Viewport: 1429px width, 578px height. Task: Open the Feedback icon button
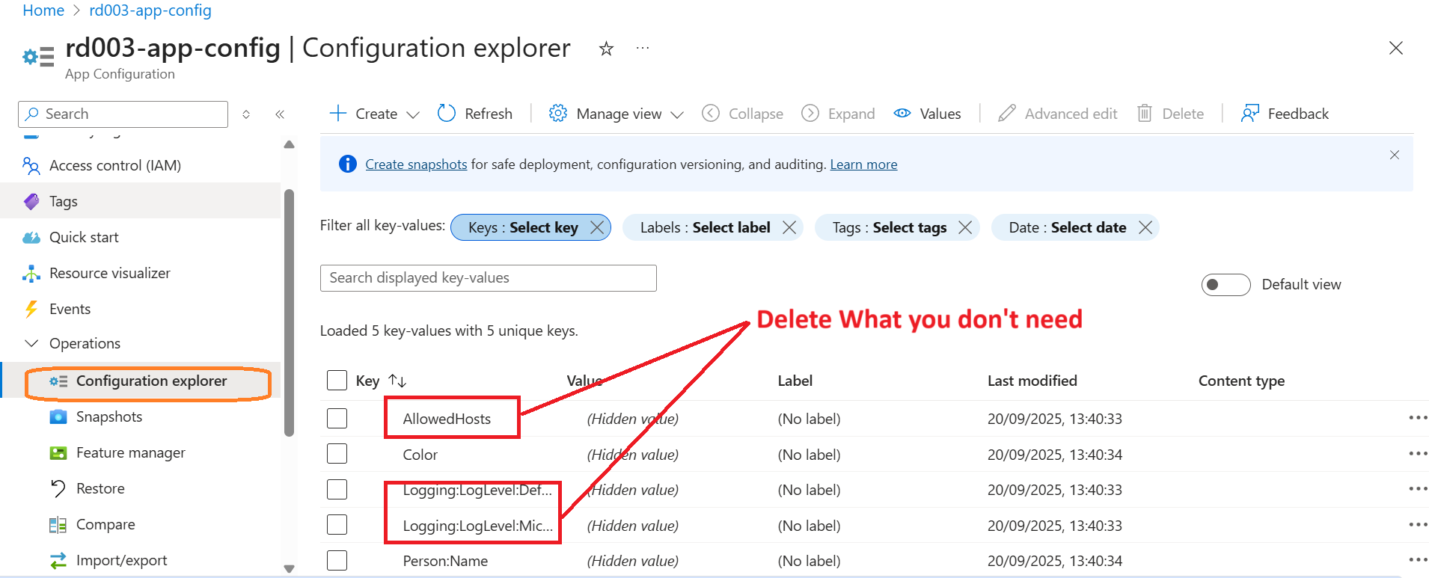(1249, 114)
